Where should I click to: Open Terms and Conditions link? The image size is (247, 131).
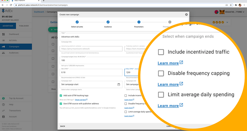pos(9,126)
